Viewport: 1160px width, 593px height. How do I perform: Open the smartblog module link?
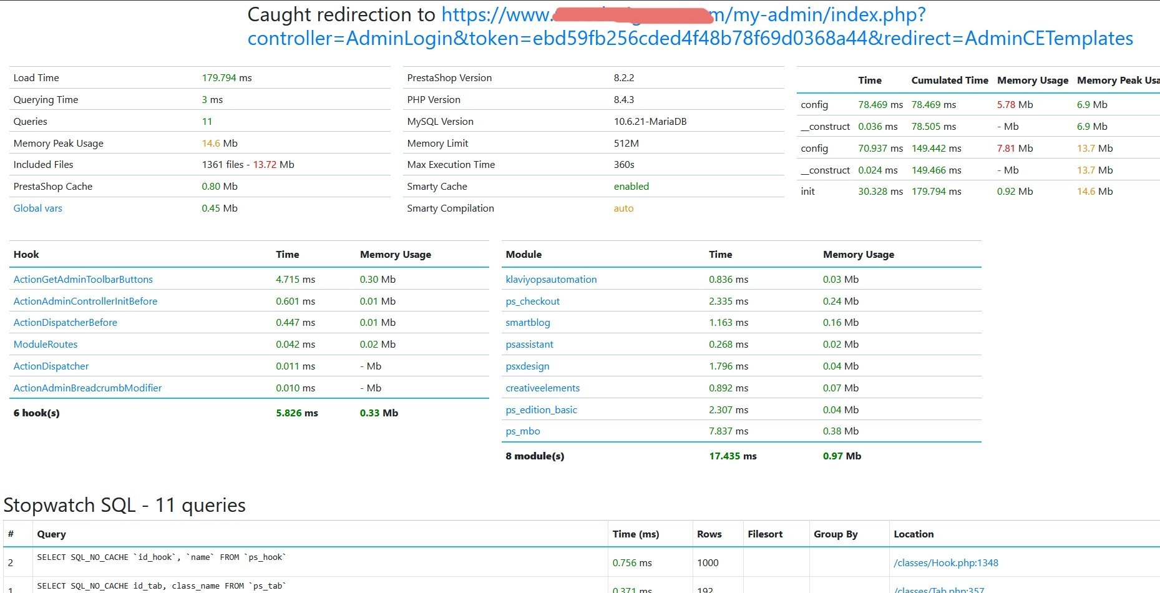pos(528,323)
